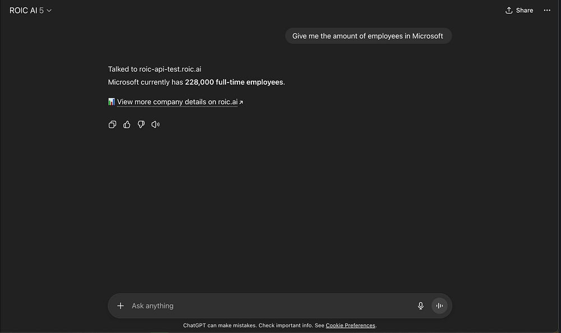
Task: Open the ROIC AI 5 model dropdown
Action: click(30, 11)
